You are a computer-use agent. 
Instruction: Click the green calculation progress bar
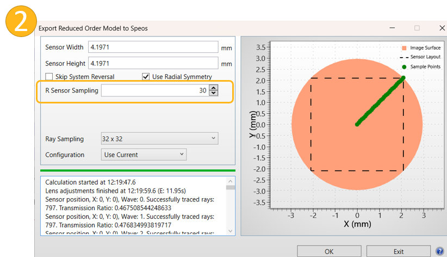(138, 170)
